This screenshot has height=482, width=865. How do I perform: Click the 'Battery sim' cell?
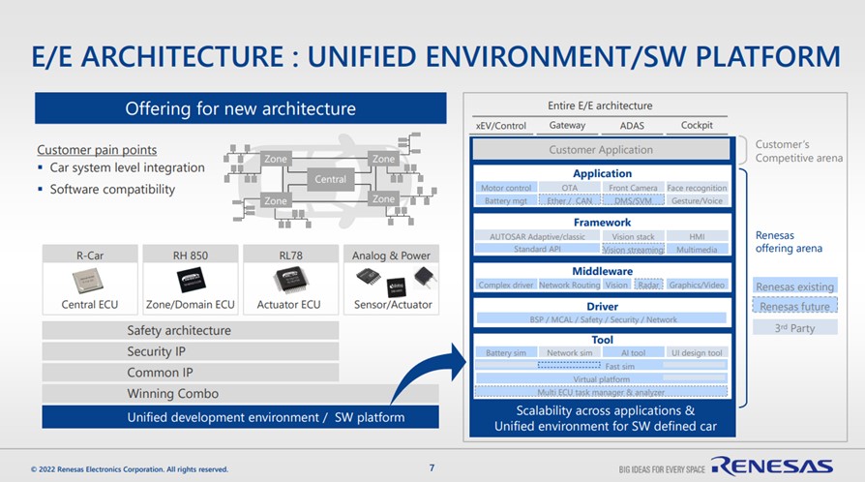506,353
